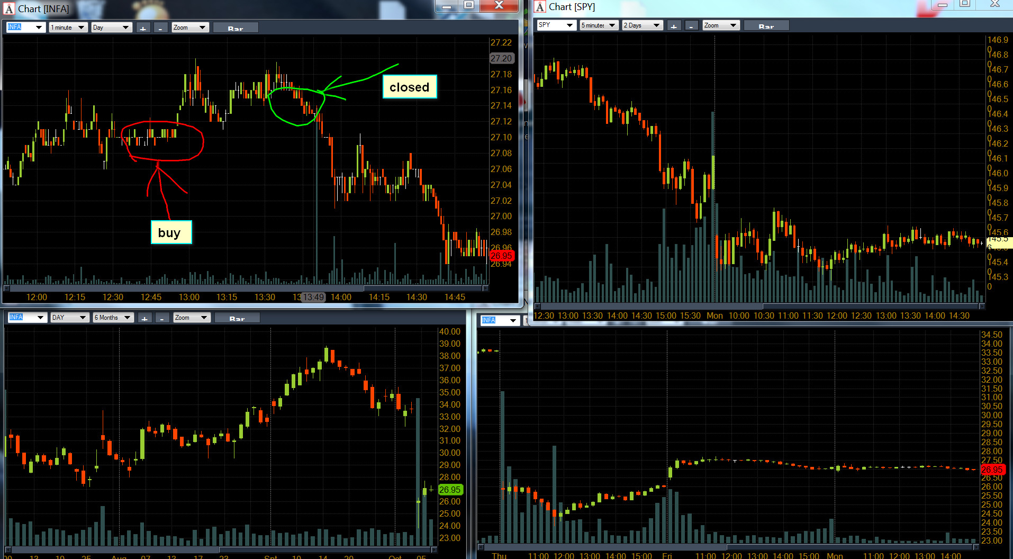Viewport: 1013px width, 559px height.
Task: Click the horizontal scrollbar of the 1-minute INFA chart
Action: click(x=246, y=288)
